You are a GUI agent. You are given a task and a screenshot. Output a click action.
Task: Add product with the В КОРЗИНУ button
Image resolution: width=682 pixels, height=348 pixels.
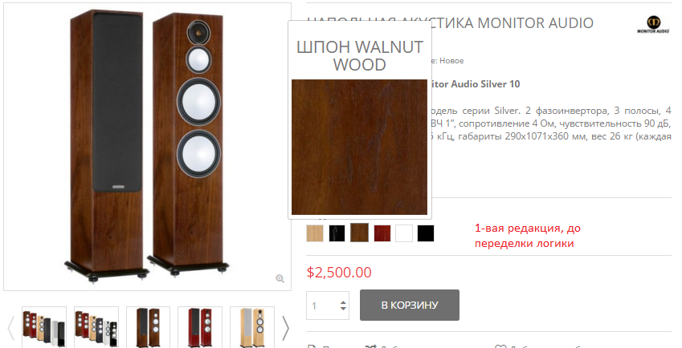(x=410, y=305)
